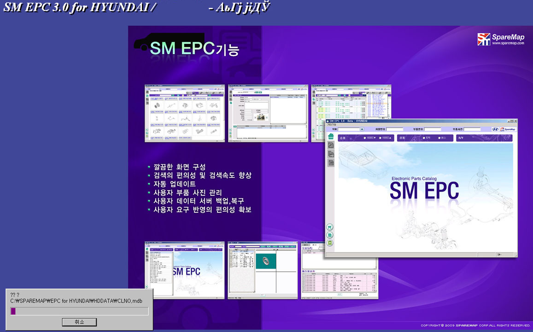Click the green home icon in preview sidebar
This screenshot has height=332, width=533.
[x=330, y=137]
